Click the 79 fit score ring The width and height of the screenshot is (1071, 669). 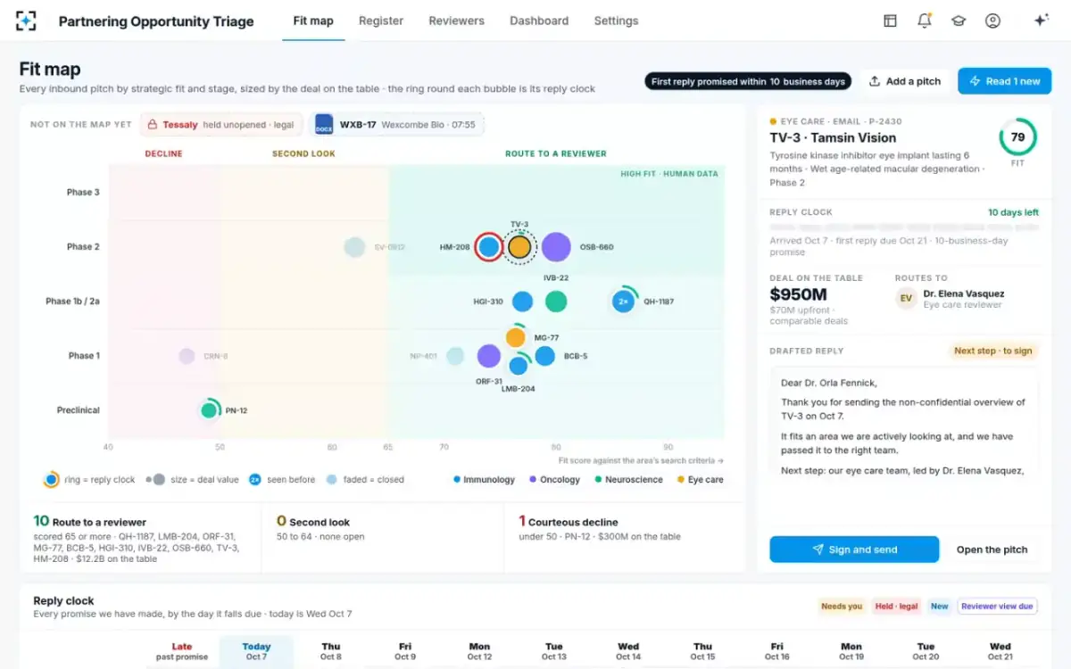(1017, 137)
